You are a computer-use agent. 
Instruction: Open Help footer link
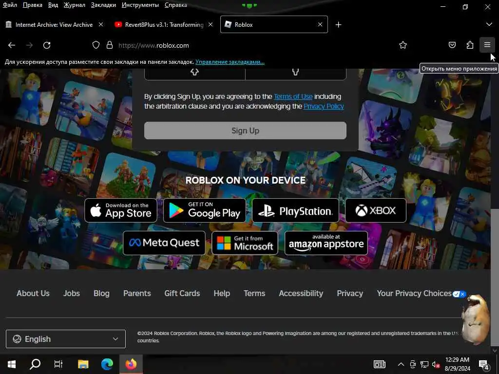point(222,293)
